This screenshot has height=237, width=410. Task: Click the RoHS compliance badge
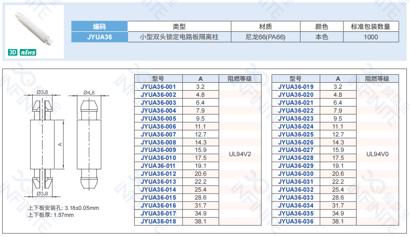coord(28,53)
